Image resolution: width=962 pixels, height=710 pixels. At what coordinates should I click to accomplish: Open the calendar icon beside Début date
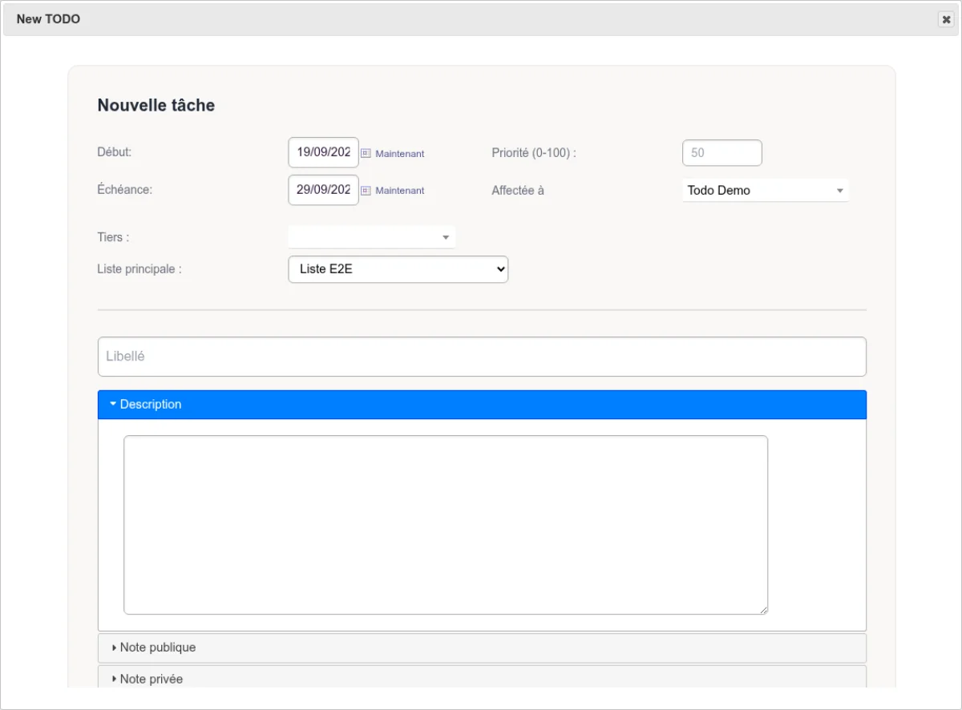pos(366,153)
